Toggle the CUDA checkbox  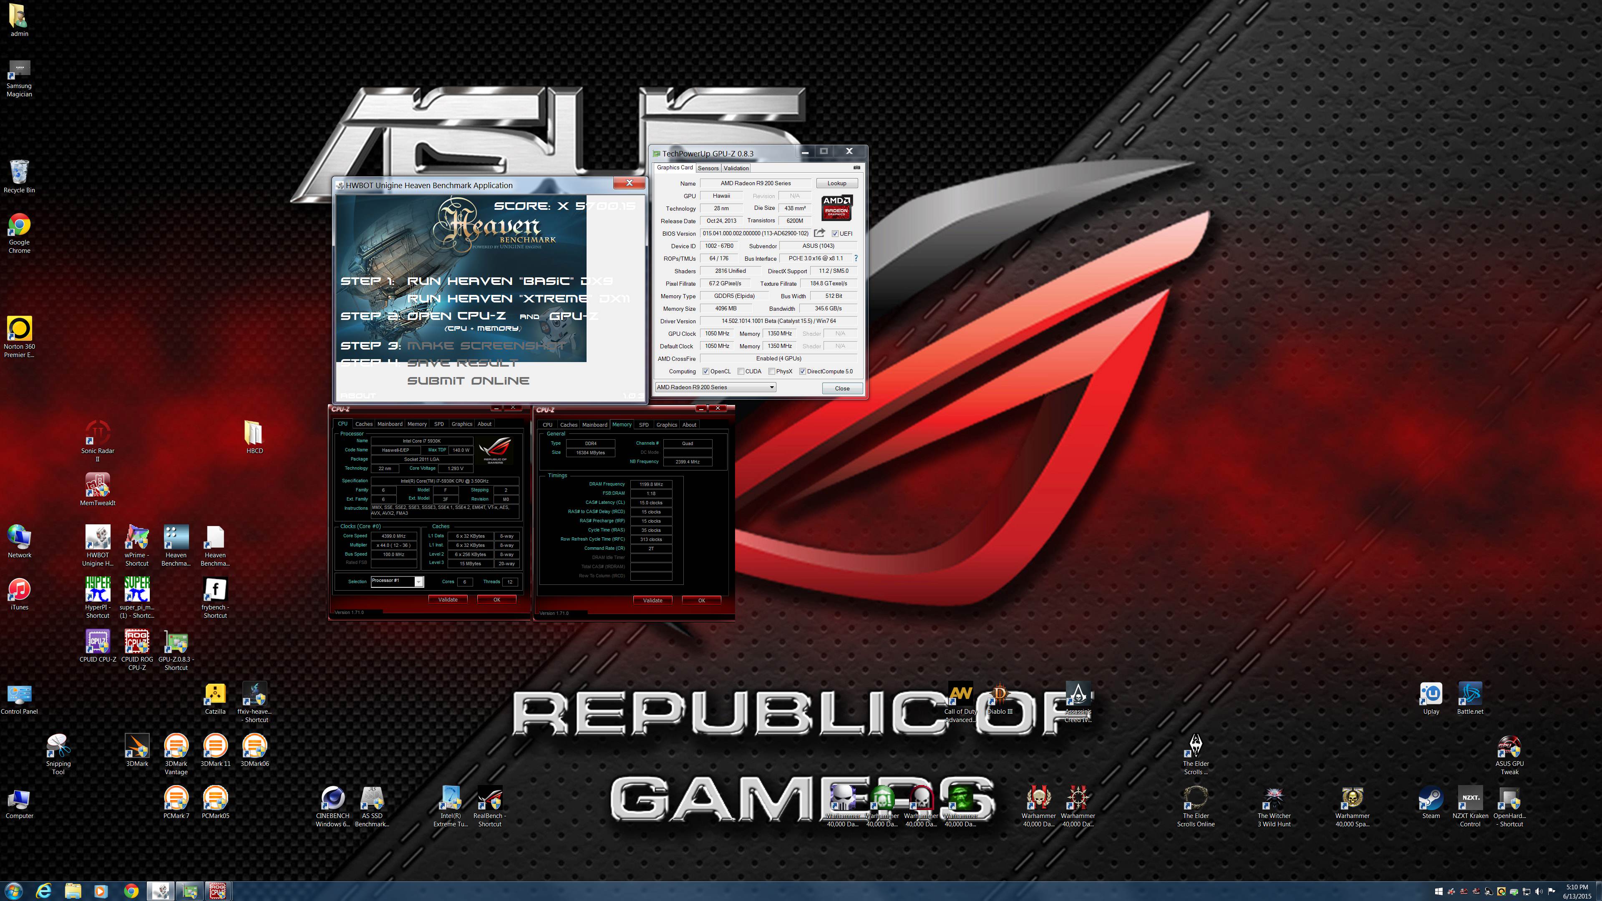pyautogui.click(x=741, y=371)
